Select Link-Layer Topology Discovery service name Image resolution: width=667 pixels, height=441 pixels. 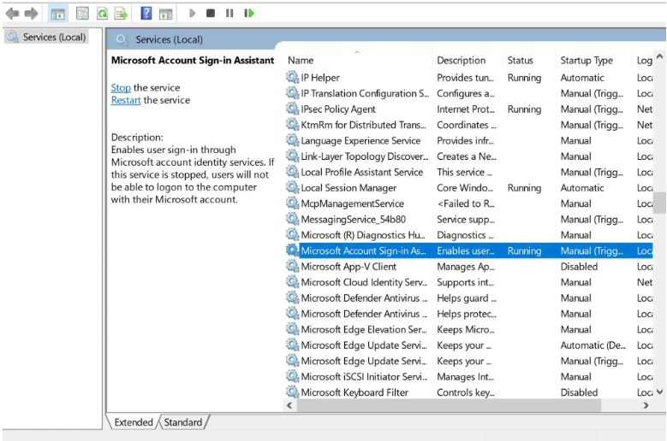365,156
